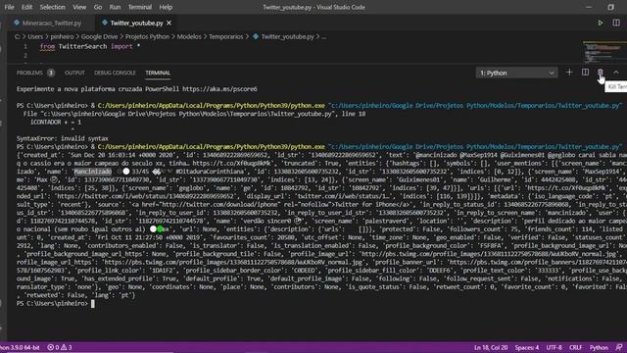This screenshot has height=353, width=627.
Task: Change encoding via 'UTF-8' status item
Action: click(554, 347)
